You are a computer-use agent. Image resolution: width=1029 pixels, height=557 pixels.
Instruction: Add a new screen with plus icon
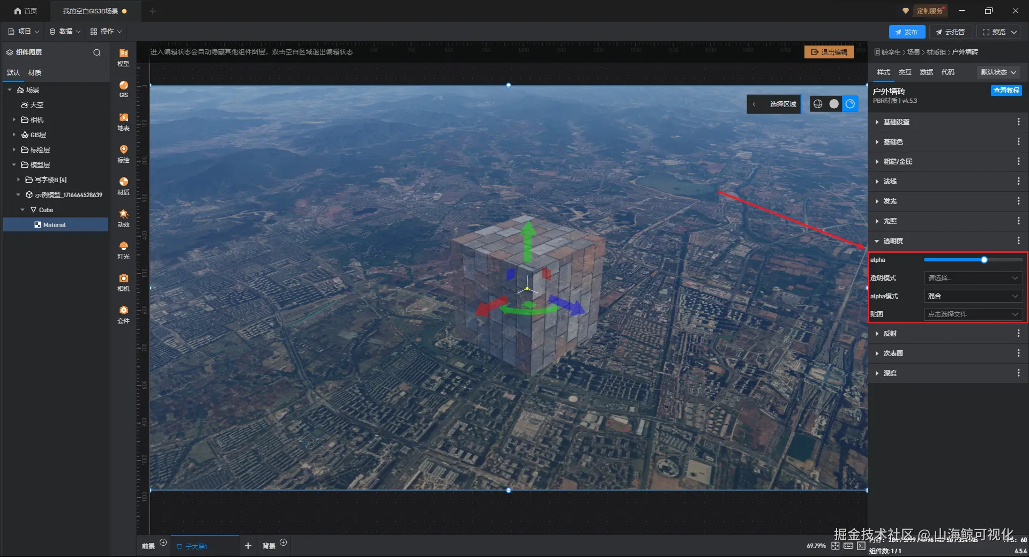[x=248, y=546]
